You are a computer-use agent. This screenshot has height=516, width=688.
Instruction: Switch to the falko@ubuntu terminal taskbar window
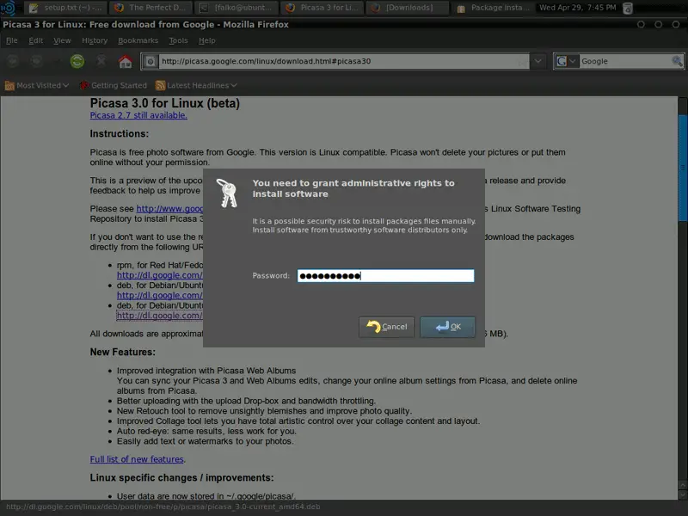(x=235, y=8)
